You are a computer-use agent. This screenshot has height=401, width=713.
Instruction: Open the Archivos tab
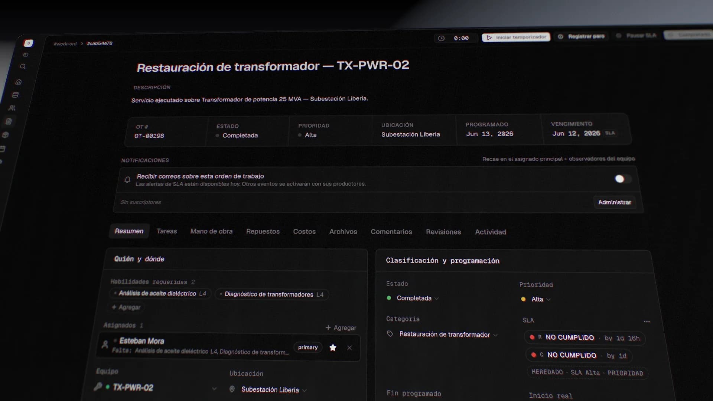343,232
